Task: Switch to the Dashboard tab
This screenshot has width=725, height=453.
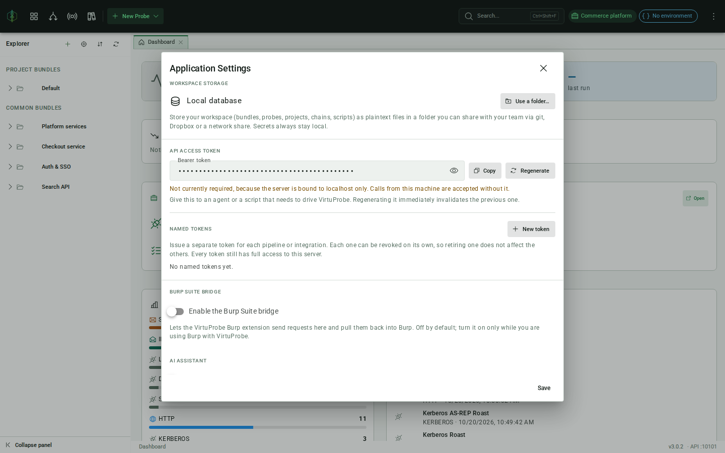Action: [x=161, y=42]
